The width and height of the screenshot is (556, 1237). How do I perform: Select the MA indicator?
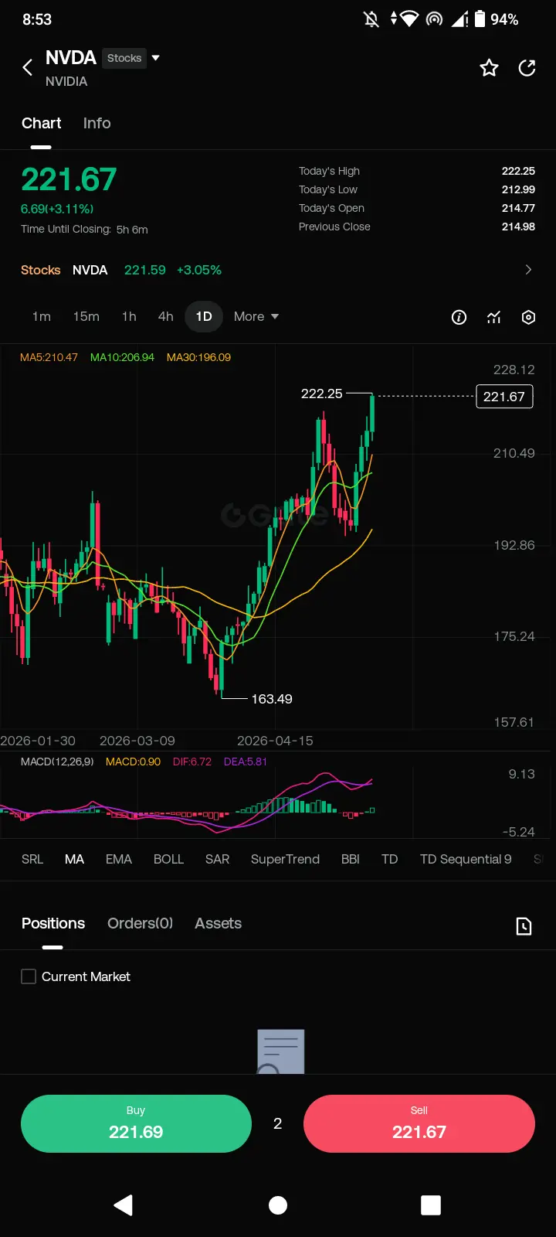(74, 859)
